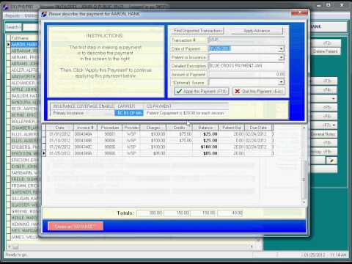352x264 pixels.
Task: Click the 40.00 total patient balance box
Action: pos(230,213)
